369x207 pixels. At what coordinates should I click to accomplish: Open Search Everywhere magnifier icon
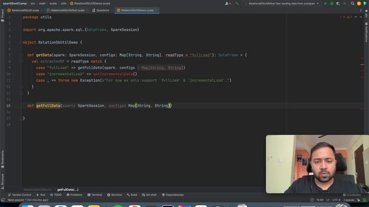coord(352,3)
